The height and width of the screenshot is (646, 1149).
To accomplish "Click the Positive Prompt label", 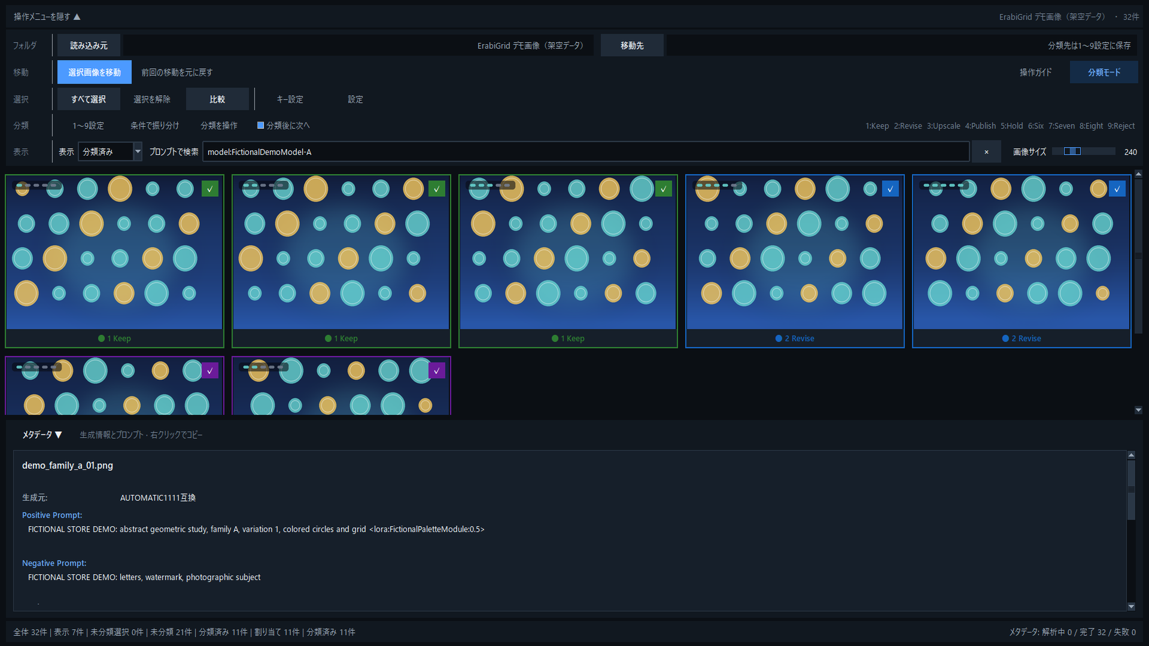I will click(x=52, y=515).
